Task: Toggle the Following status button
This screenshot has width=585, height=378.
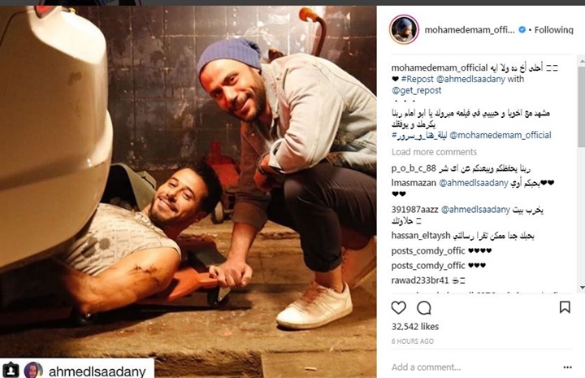Action: point(553,30)
